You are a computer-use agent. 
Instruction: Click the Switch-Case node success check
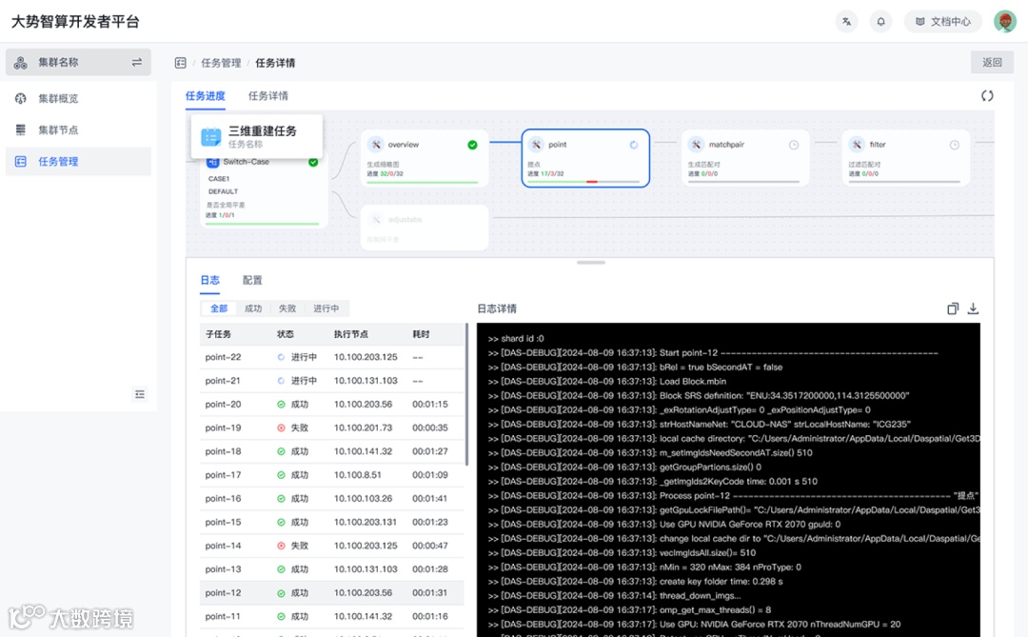pyautogui.click(x=313, y=162)
